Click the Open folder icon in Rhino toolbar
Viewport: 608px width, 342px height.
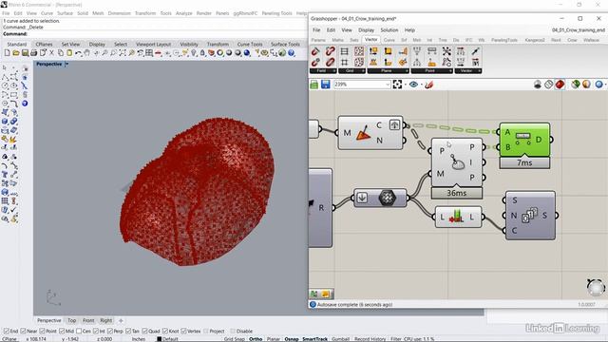[16, 53]
